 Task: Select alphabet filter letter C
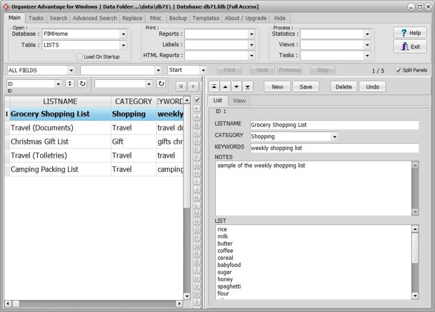click(197, 133)
